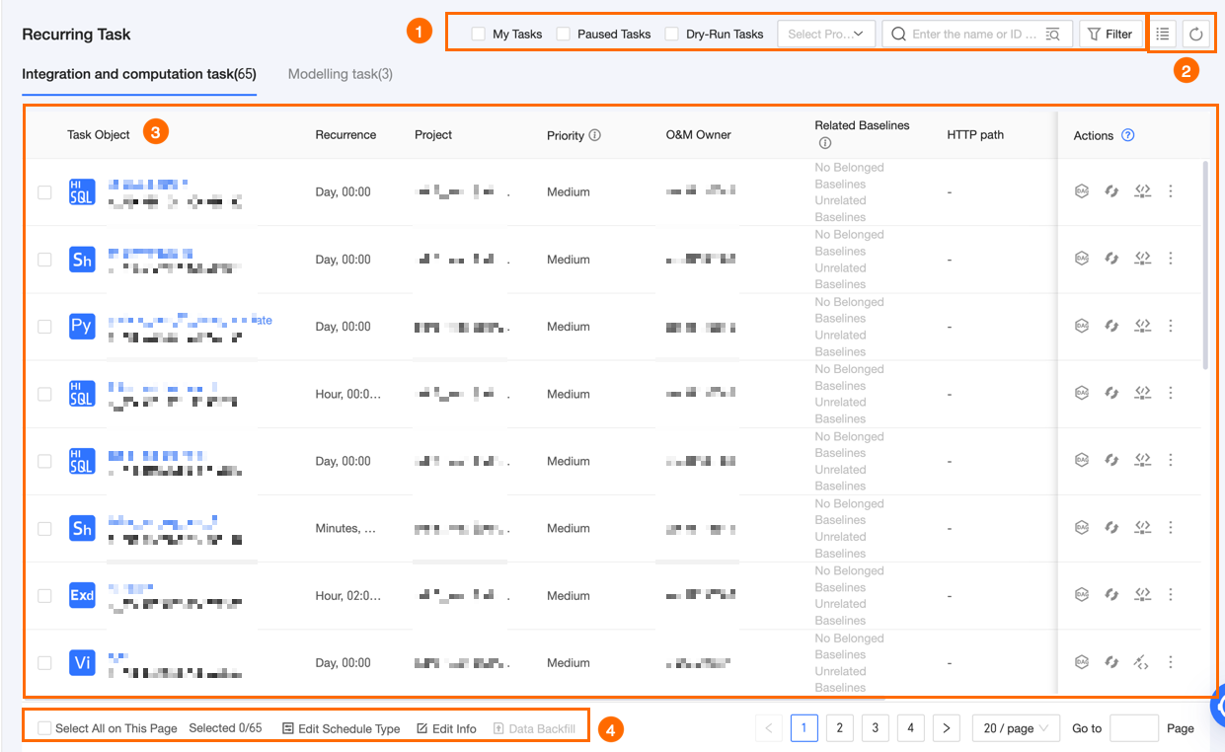Go to pagination page 3

point(875,728)
